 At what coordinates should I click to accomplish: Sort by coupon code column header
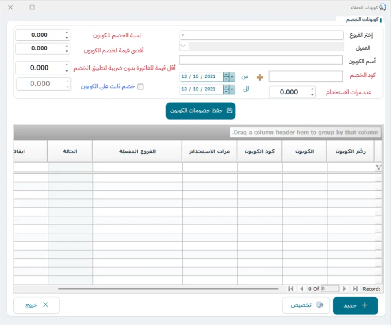pyautogui.click(x=259, y=151)
